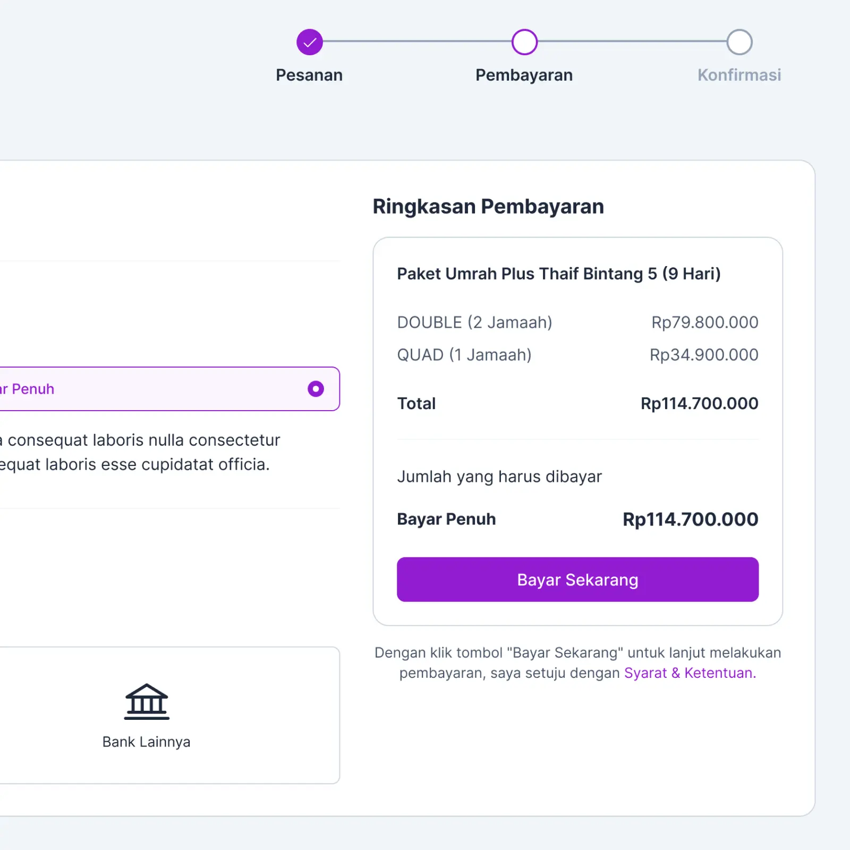Viewport: 850px width, 850px height.
Task: Deselect the highlighted Bayar Penuh option
Action: coord(316,389)
